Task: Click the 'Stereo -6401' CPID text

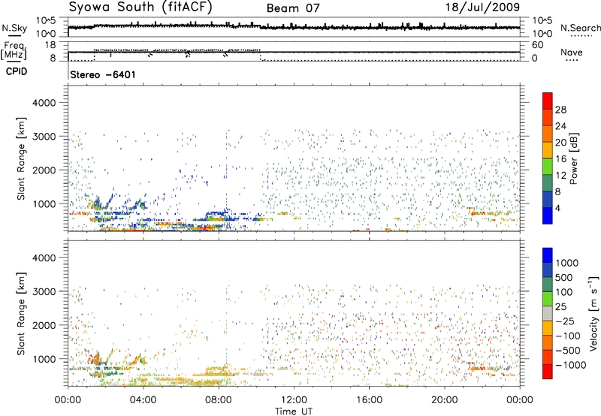Action: 103,74
